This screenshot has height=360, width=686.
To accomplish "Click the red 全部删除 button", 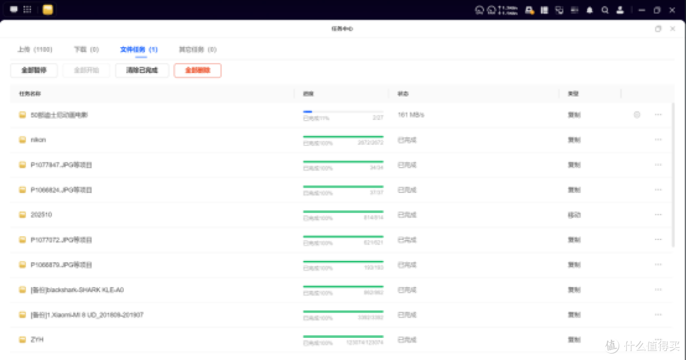I will [198, 70].
